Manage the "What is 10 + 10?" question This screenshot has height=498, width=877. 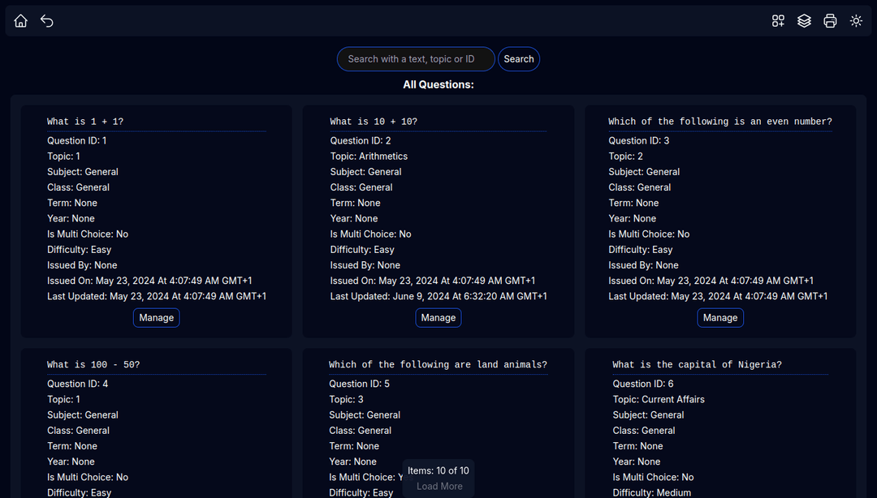click(x=438, y=318)
